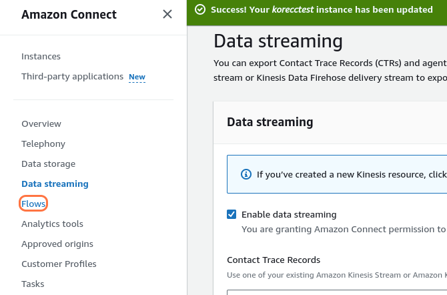Navigate to Flows
Viewport: 447px width, 295px height.
click(x=33, y=204)
